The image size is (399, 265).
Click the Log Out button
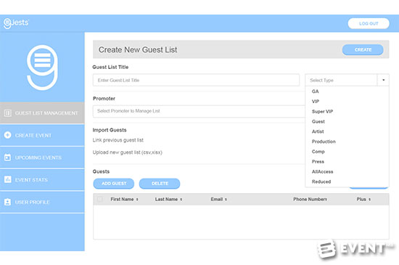(369, 23)
